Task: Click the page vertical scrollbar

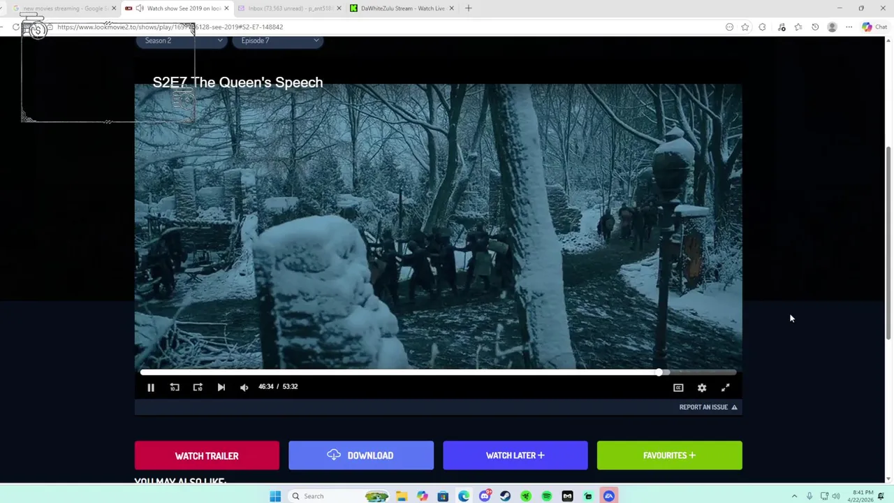Action: [888, 245]
